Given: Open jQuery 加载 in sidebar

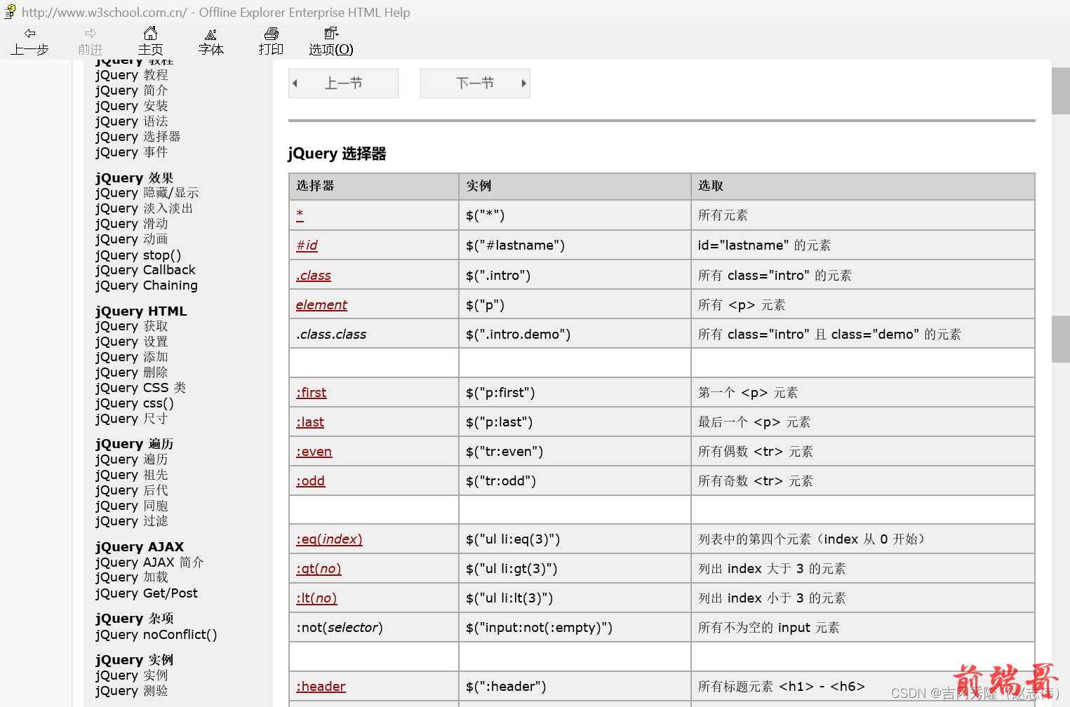Looking at the screenshot, I should pos(132,577).
